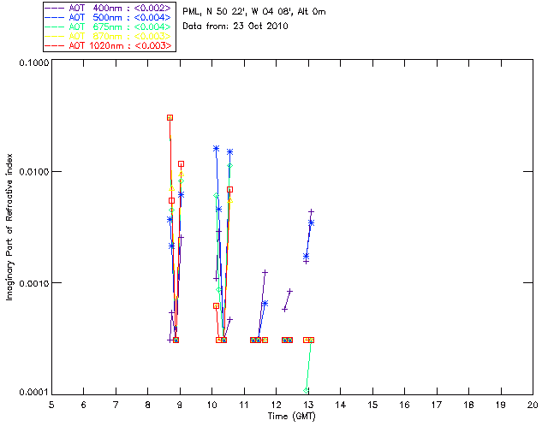Screen dimensions: 548x438
Task: Click the x-axis tick label 5
Action: 51,405
